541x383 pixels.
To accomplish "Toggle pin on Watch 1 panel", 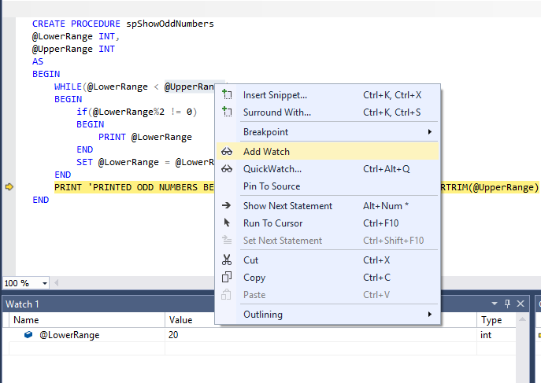I will point(507,304).
